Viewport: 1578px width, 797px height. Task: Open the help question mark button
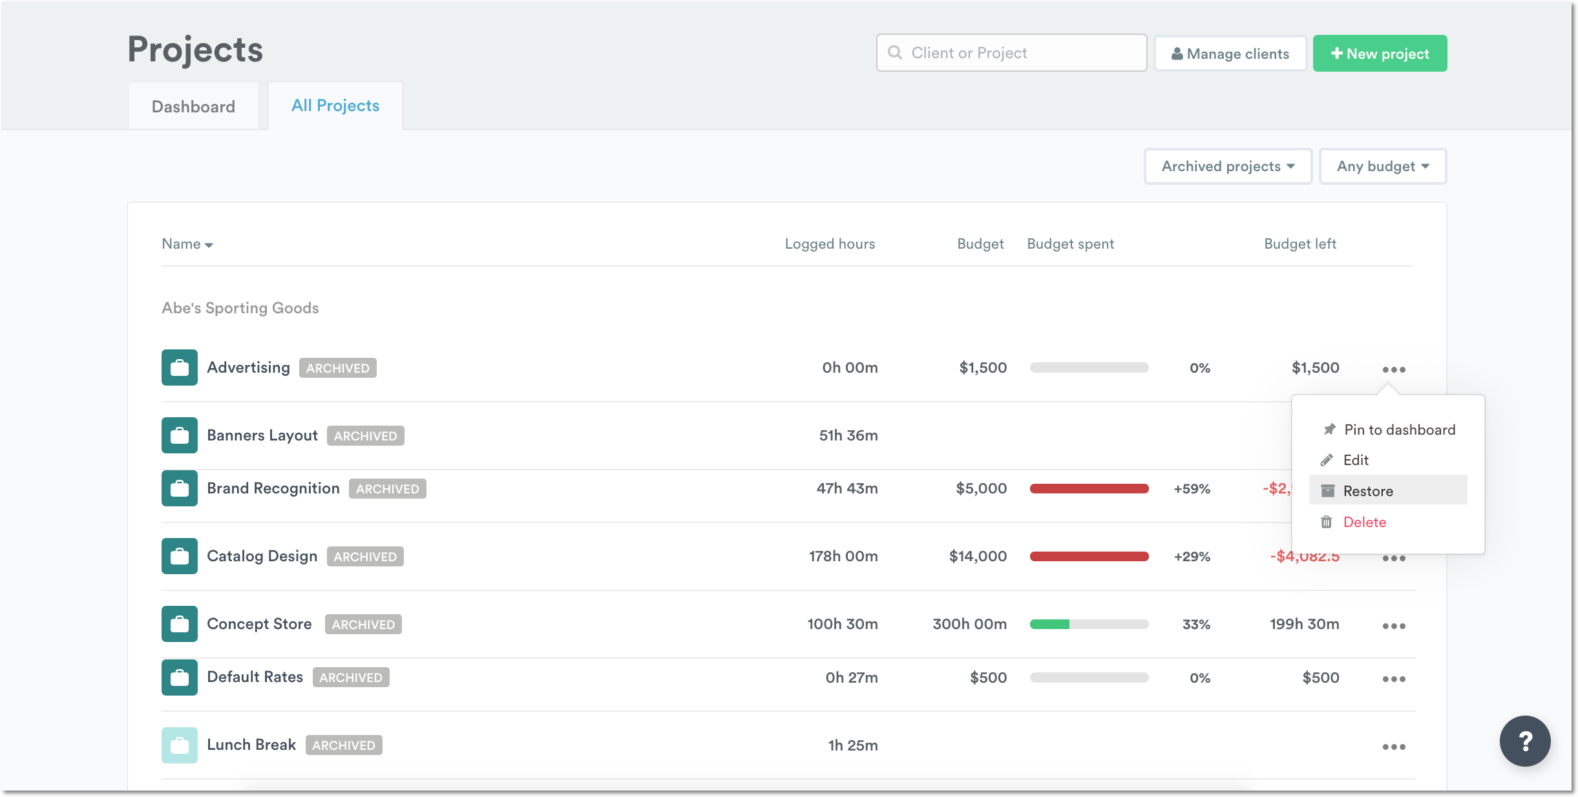pyautogui.click(x=1525, y=741)
